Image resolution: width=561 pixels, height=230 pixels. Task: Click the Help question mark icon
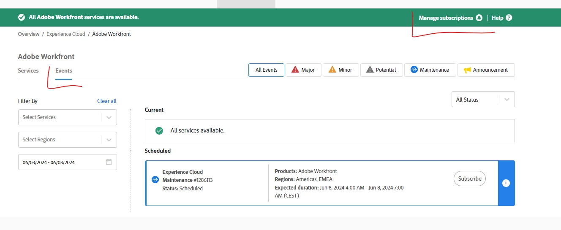509,18
